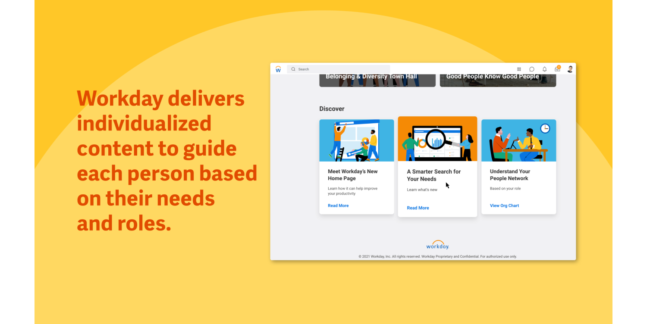Open the notifications bell icon
Image resolution: width=647 pixels, height=324 pixels.
(544, 69)
